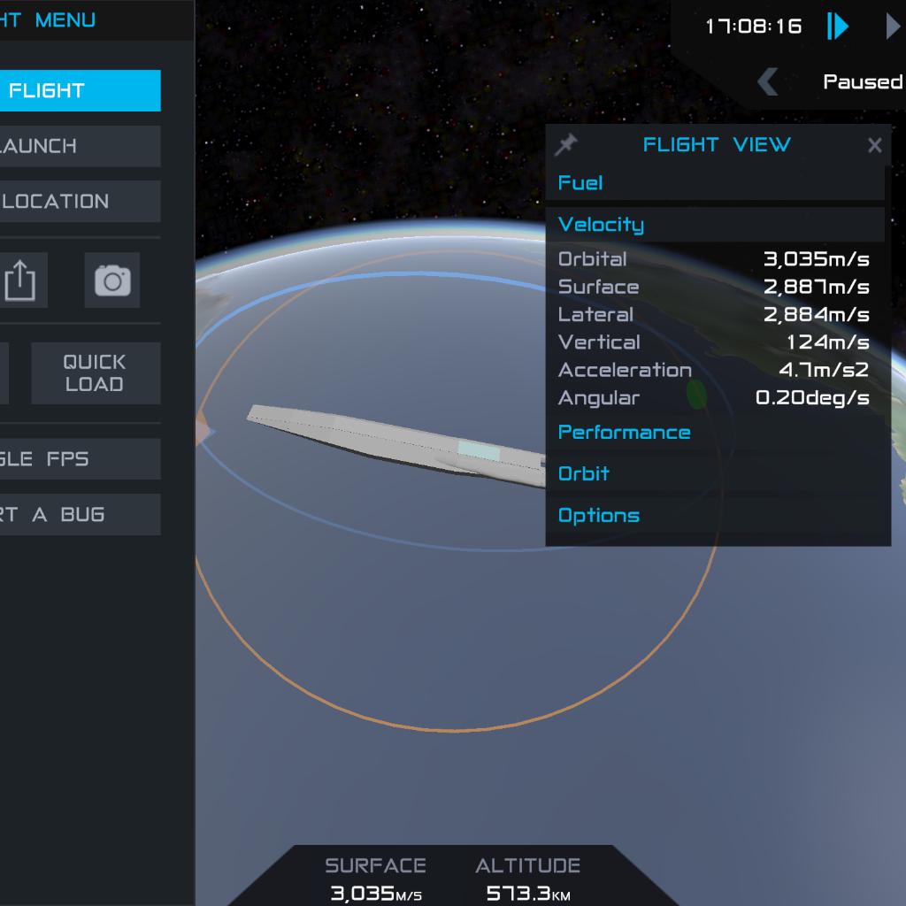Open the LAUNCH menu option

[x=81, y=146]
